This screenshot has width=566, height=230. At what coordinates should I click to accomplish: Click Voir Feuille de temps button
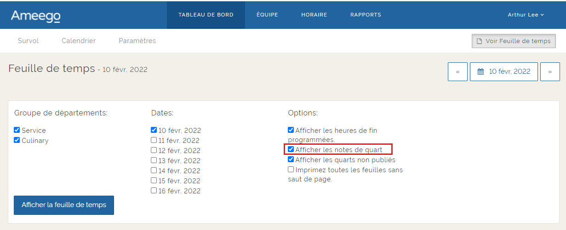pyautogui.click(x=514, y=41)
